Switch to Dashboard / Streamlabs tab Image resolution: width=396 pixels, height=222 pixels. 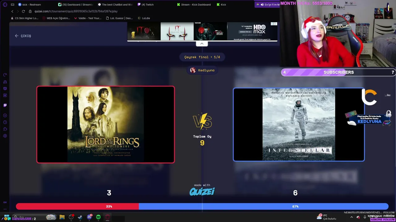pyautogui.click(x=75, y=5)
